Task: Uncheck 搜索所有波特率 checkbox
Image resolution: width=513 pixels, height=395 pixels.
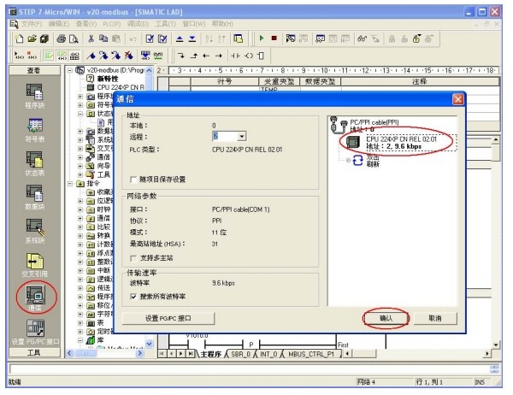Action: tap(133, 297)
